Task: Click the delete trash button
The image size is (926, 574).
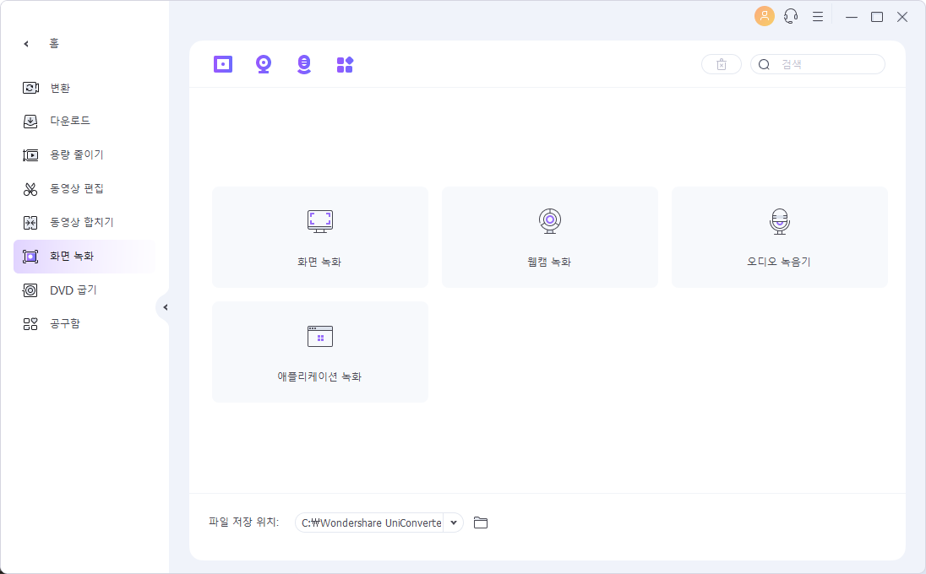Action: tap(721, 64)
